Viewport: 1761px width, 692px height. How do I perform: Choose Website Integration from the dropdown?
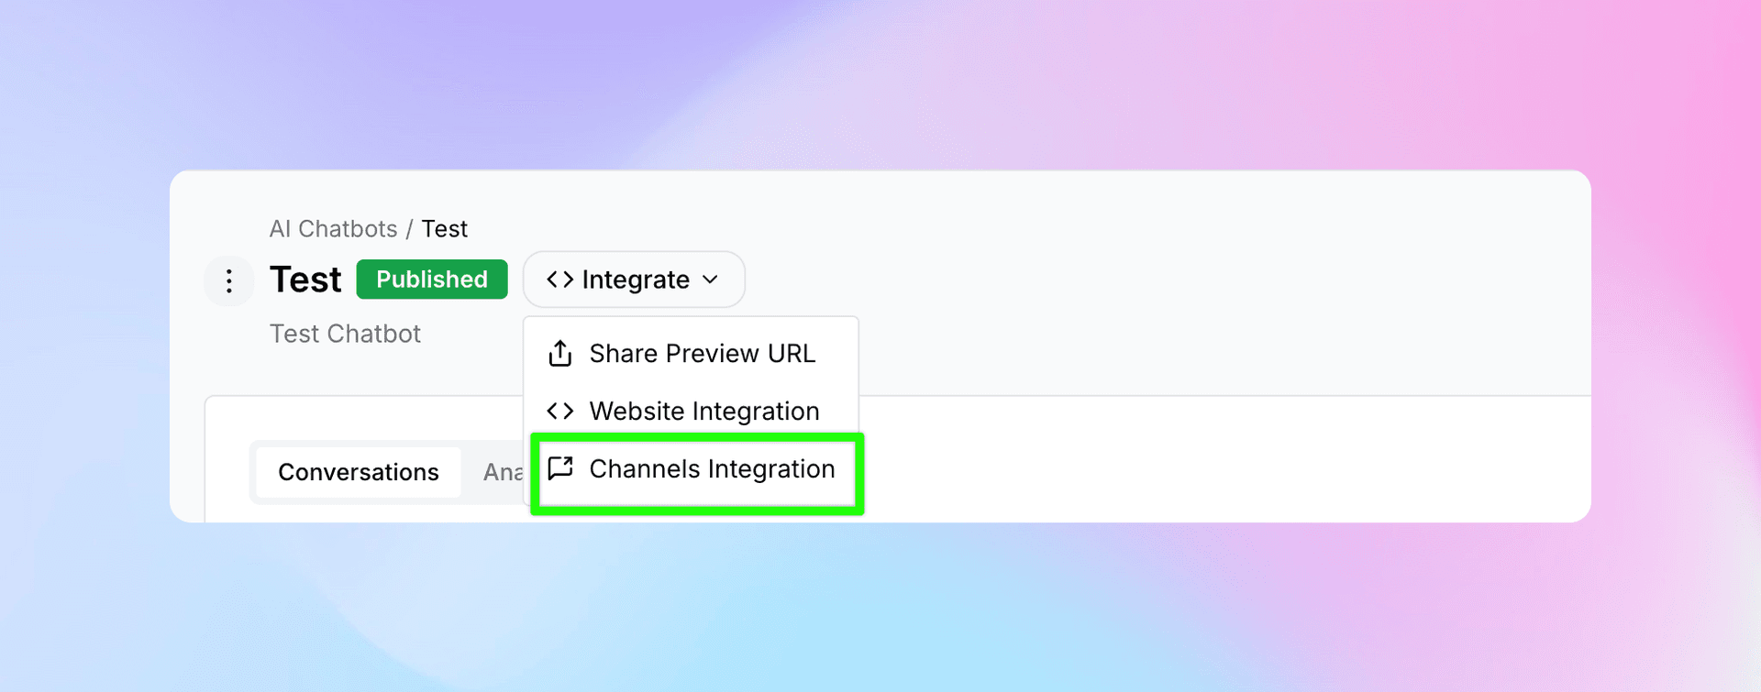click(x=703, y=411)
